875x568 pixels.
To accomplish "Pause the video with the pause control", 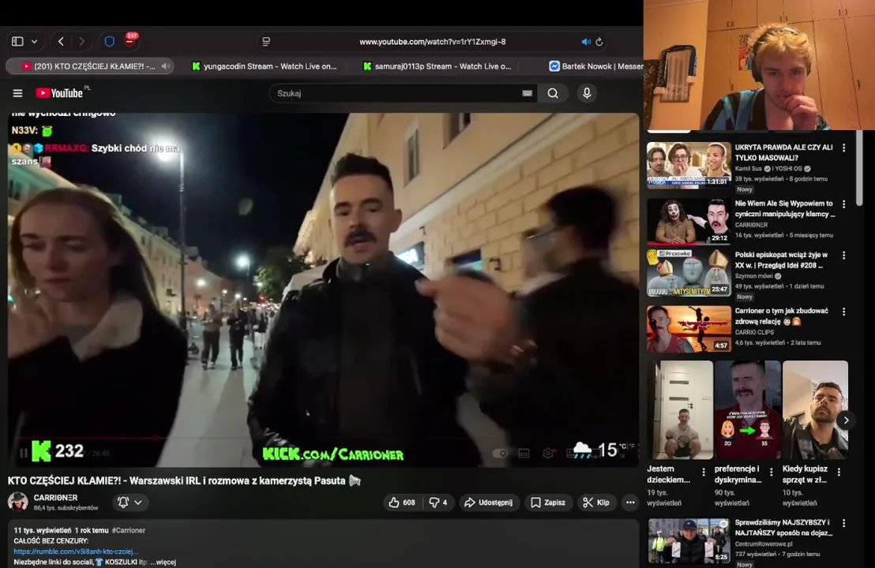I will pos(24,453).
